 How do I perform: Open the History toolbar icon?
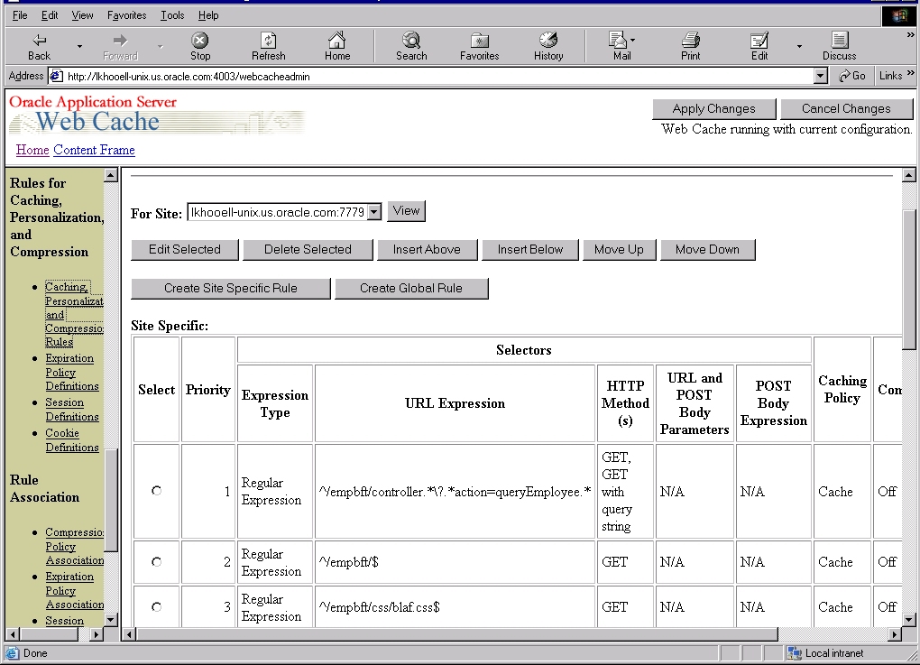click(x=548, y=40)
